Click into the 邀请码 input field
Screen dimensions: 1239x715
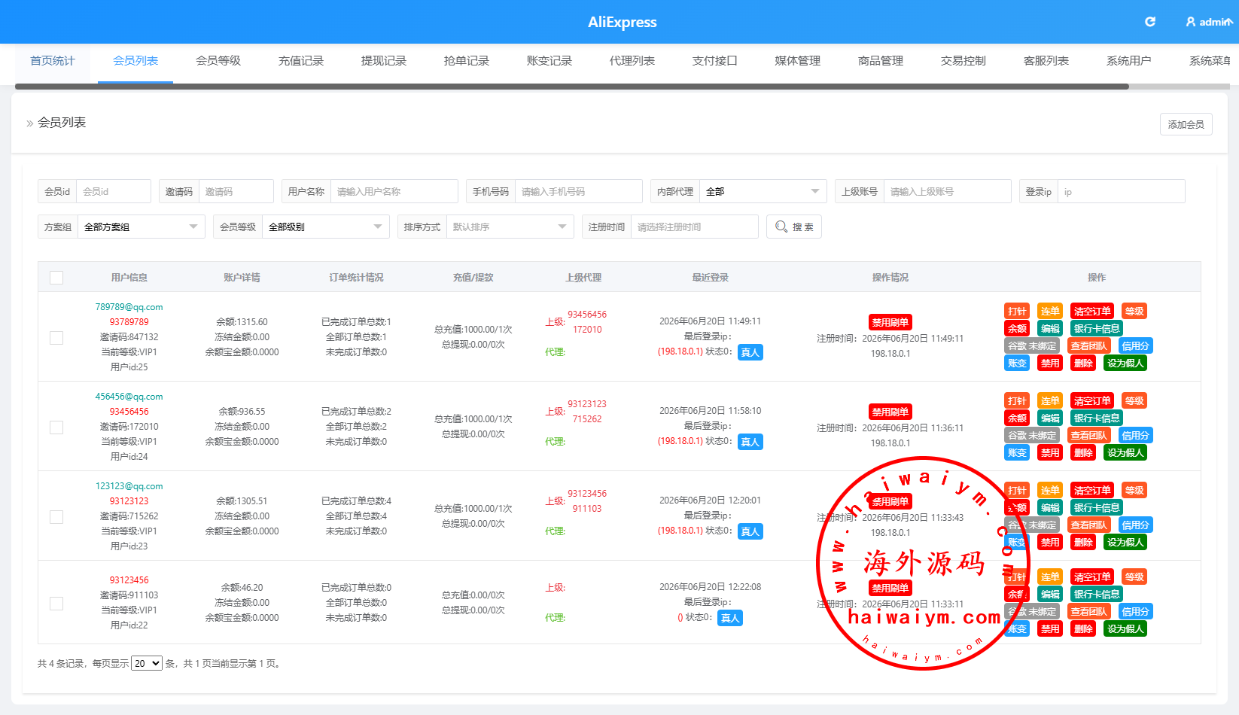pyautogui.click(x=236, y=191)
